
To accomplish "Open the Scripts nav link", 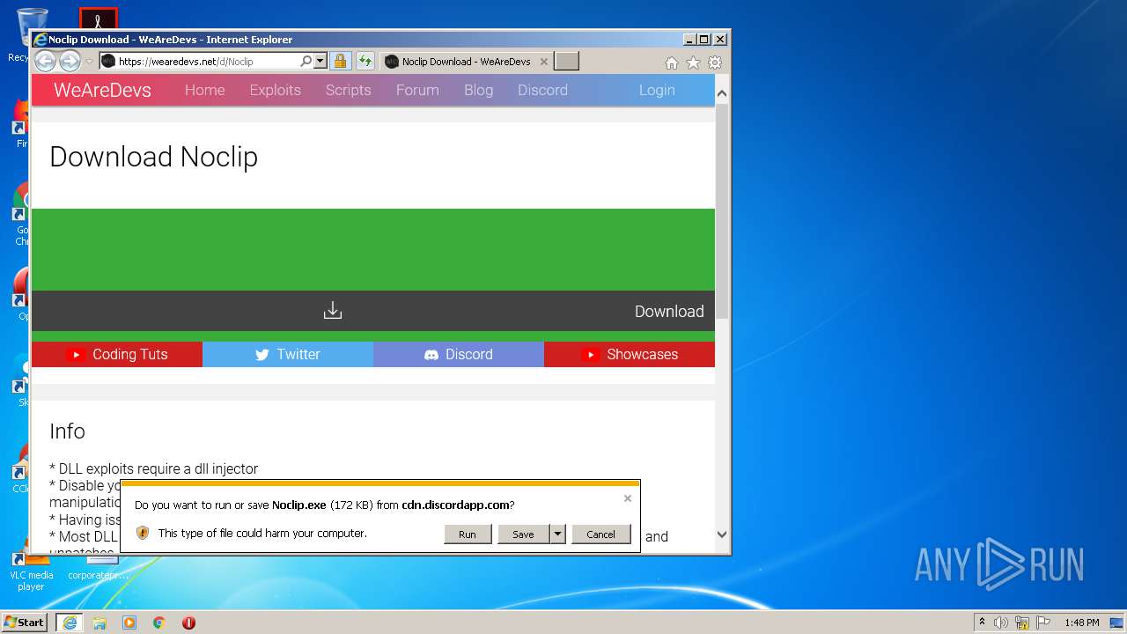I will (348, 90).
